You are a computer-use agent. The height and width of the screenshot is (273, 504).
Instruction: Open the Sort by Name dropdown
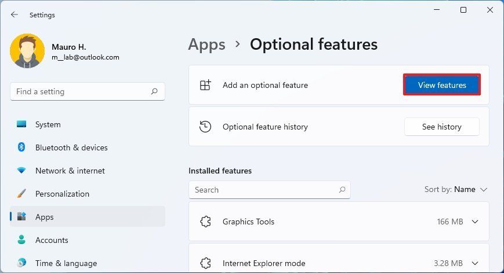456,189
